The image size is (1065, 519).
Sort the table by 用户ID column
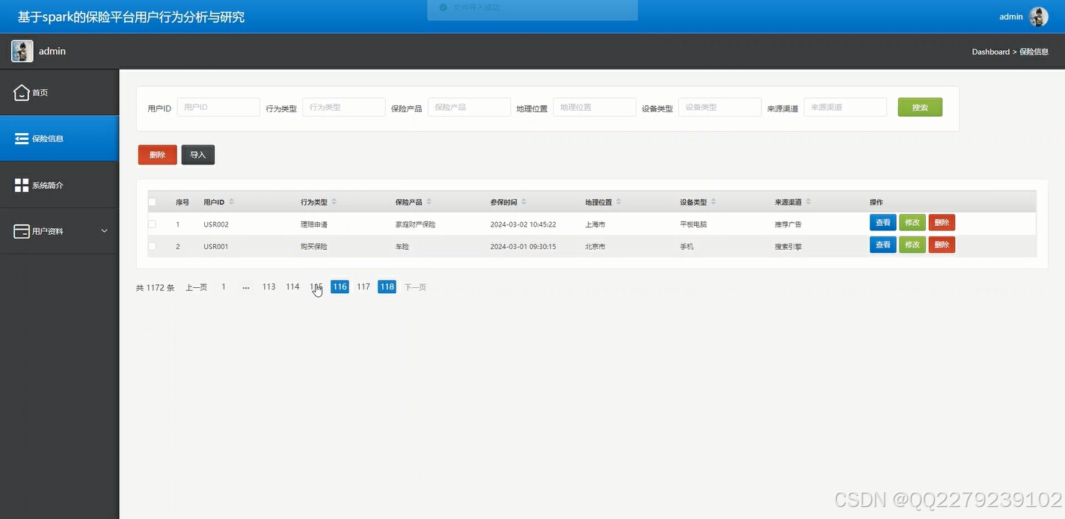click(231, 201)
